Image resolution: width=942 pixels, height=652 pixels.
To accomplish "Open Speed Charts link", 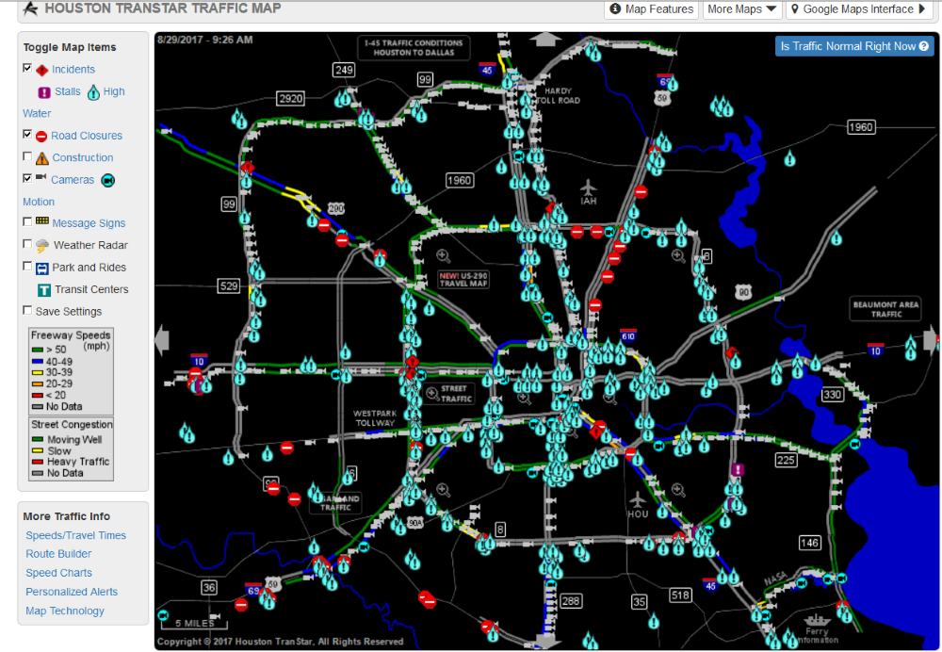I will click(x=58, y=573).
